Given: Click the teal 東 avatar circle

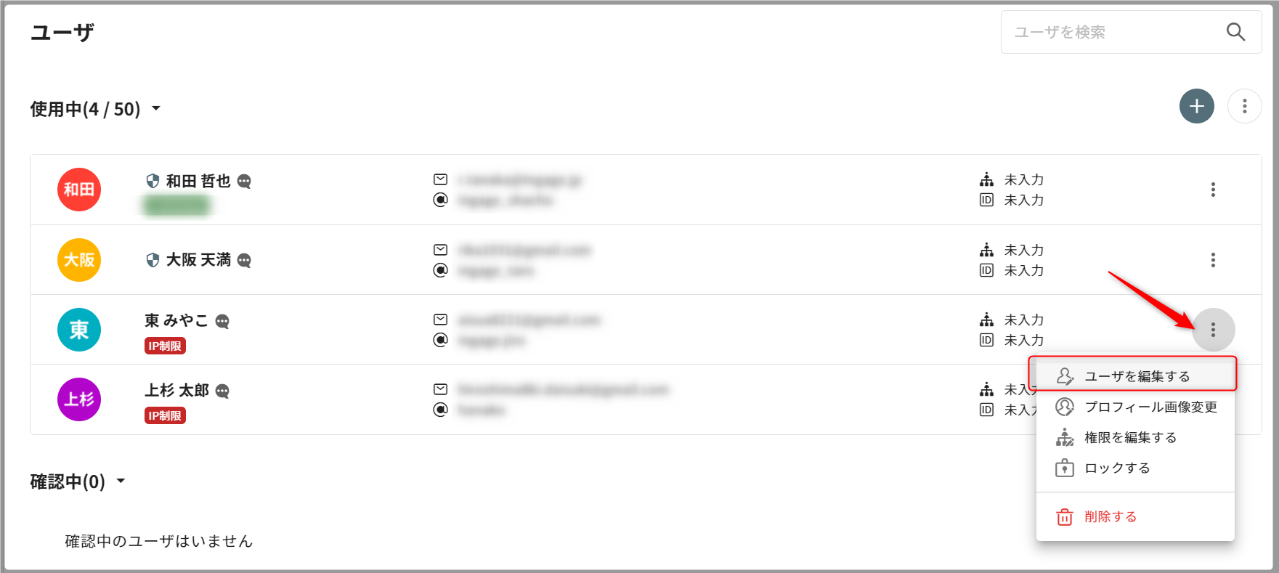Looking at the screenshot, I should (79, 330).
